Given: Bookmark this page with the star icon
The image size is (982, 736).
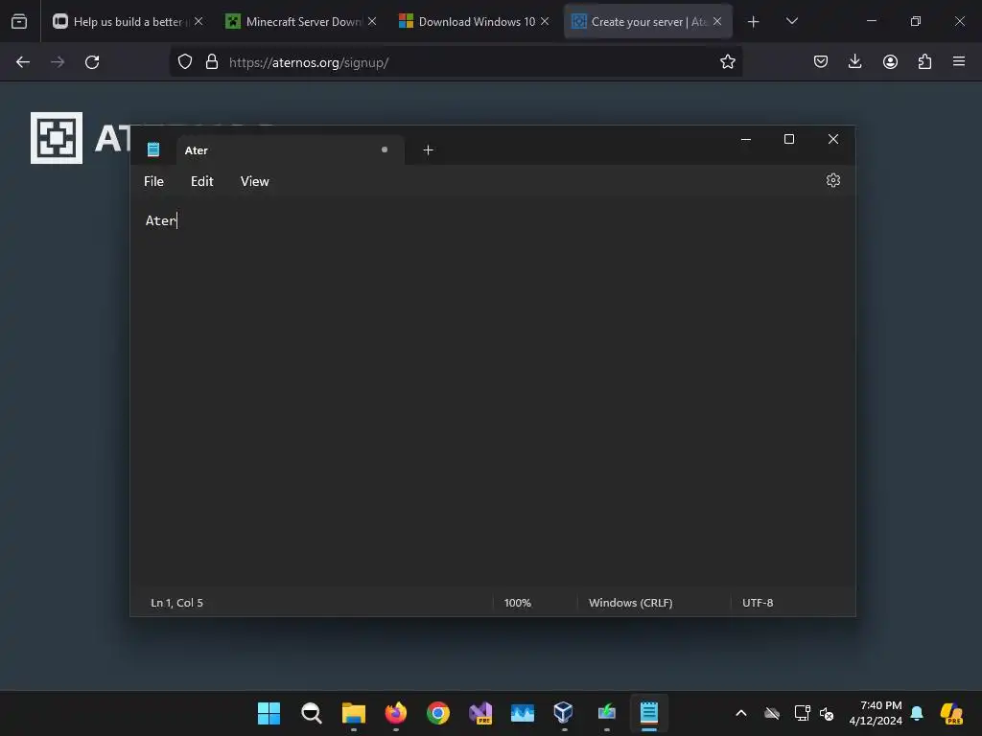Looking at the screenshot, I should [727, 61].
